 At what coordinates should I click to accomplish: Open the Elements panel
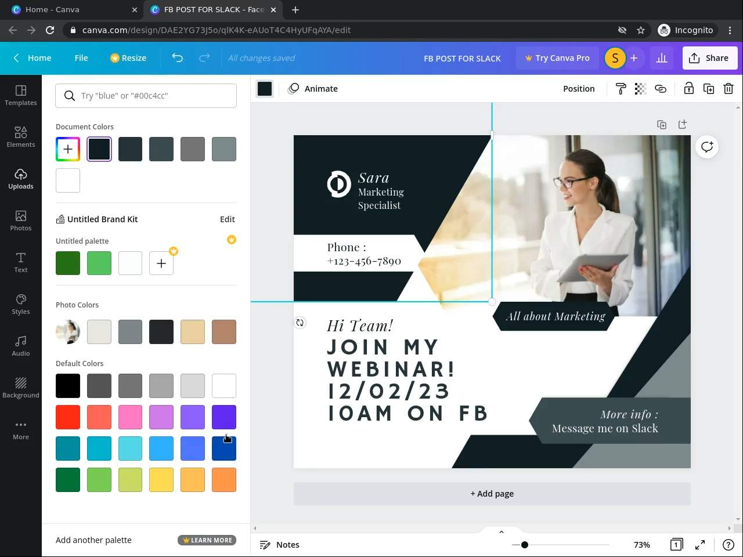(x=21, y=137)
